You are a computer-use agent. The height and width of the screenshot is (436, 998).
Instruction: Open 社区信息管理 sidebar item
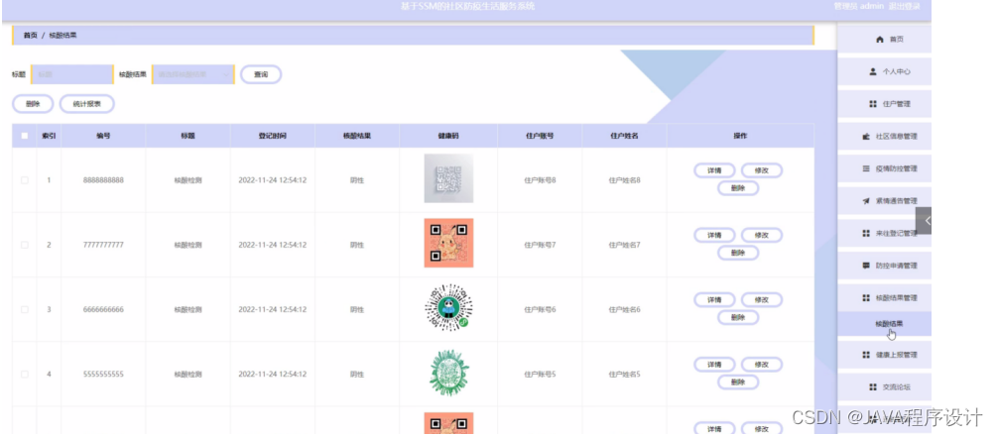pos(884,137)
